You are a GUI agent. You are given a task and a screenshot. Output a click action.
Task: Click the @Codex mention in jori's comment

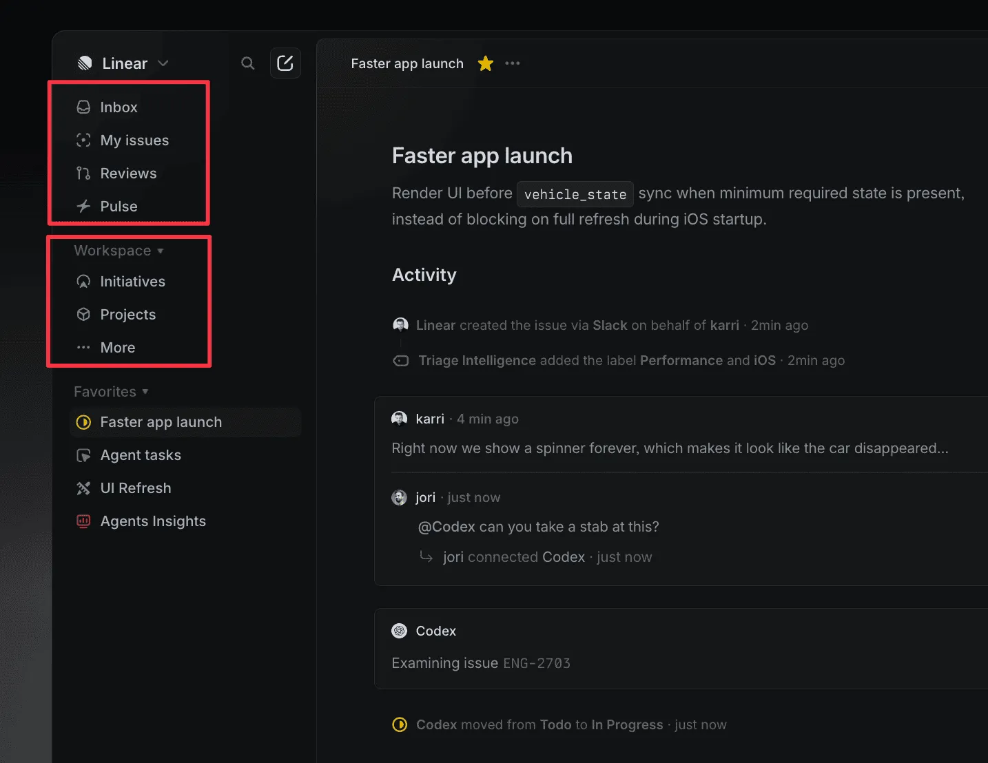click(446, 527)
